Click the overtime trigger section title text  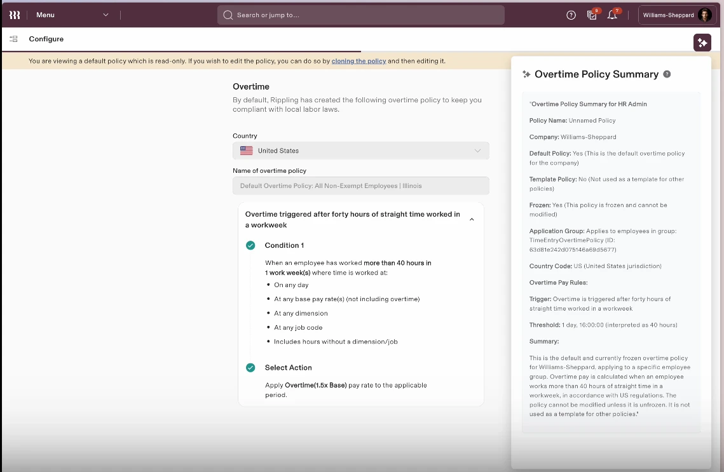click(x=352, y=220)
